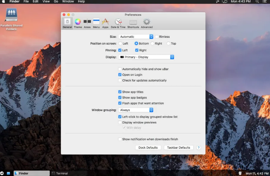Open the Help menu
Image resolution: width=270 pixels, height=176 pixels.
point(81,1)
